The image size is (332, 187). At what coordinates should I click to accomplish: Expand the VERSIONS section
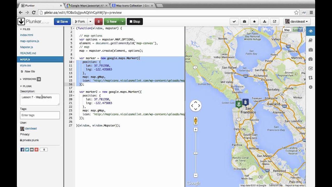point(30,79)
